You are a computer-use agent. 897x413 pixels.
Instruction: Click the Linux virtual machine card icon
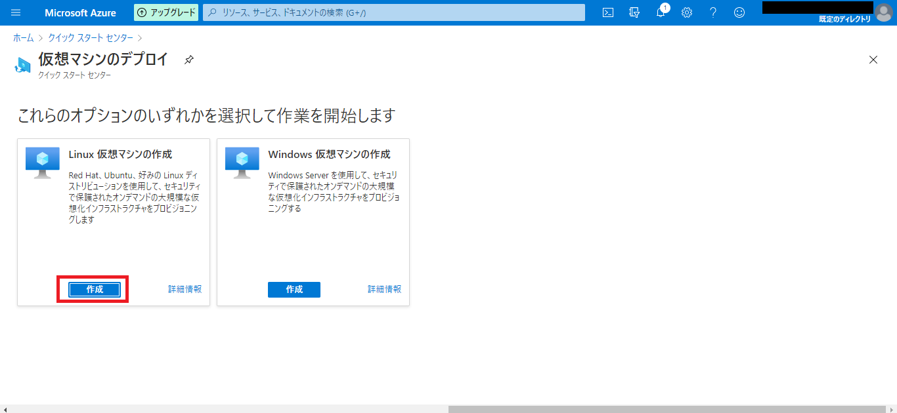tap(43, 163)
